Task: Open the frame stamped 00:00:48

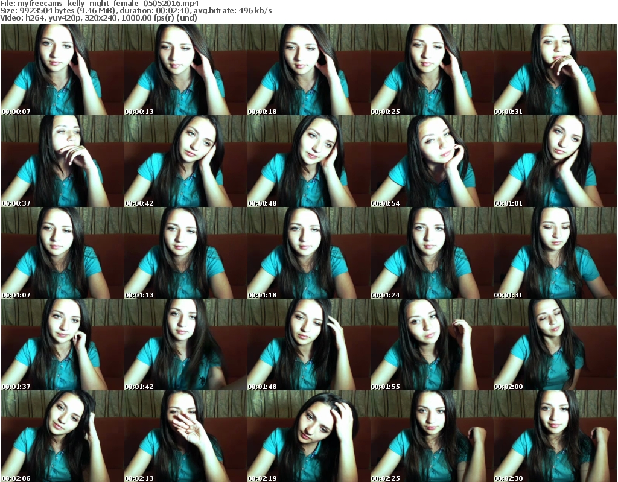Action: (x=308, y=161)
